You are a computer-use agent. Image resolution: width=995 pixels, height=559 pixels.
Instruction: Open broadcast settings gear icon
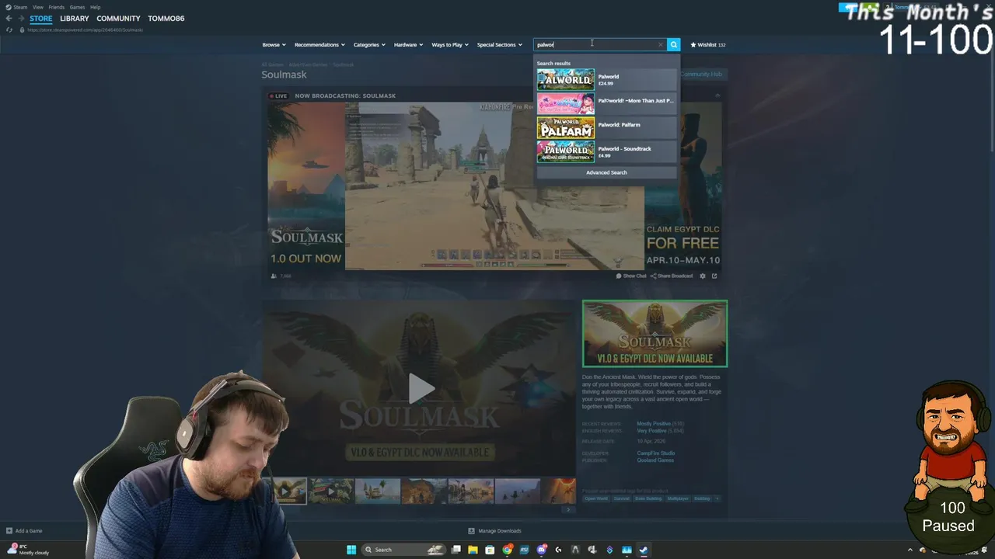[703, 276]
